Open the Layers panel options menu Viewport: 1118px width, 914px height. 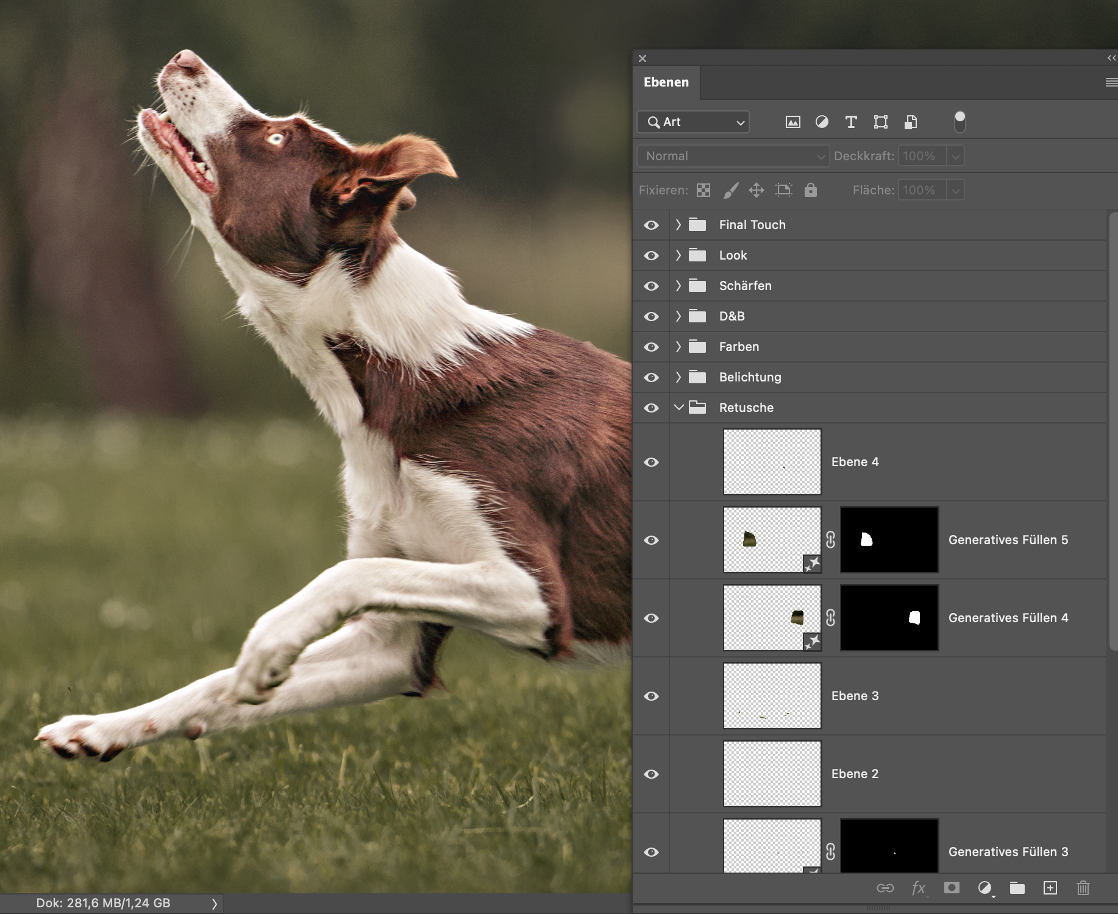tap(1111, 82)
